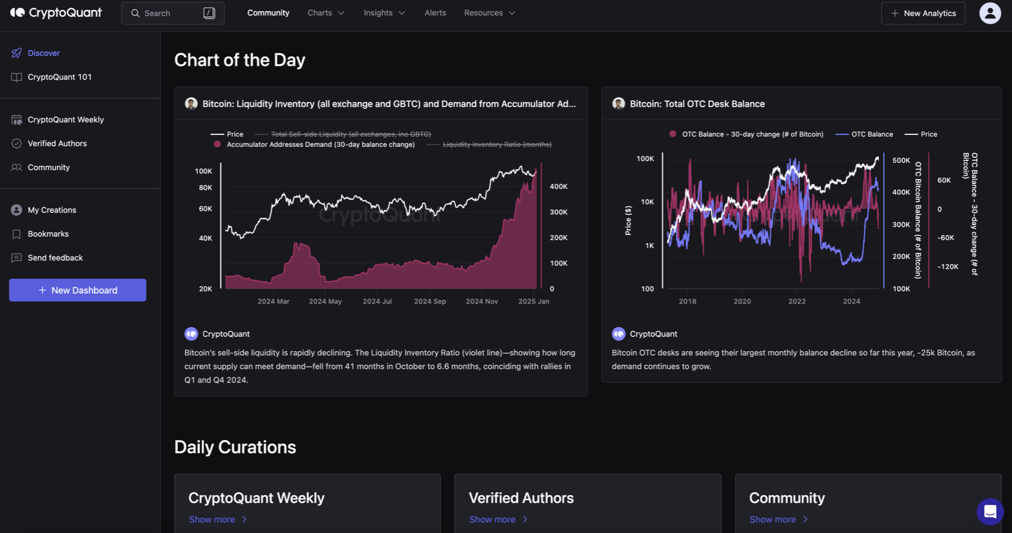Image resolution: width=1012 pixels, height=533 pixels.
Task: Open Bookmarks icon in sidebar
Action: (x=17, y=234)
